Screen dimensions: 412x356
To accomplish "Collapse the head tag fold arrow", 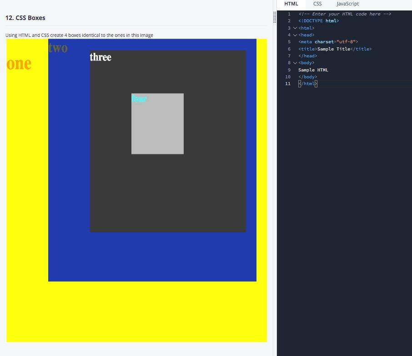I will [295, 35].
